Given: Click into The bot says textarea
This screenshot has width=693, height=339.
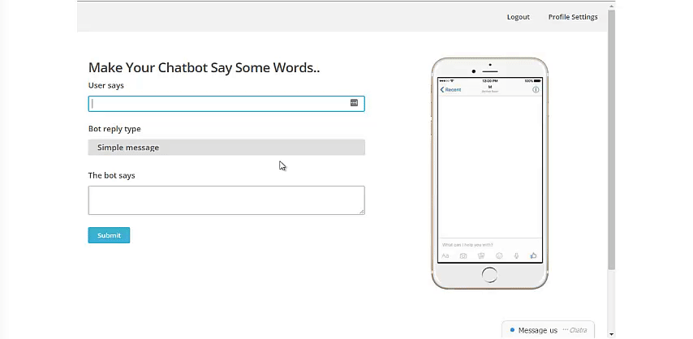Looking at the screenshot, I should pos(226,200).
